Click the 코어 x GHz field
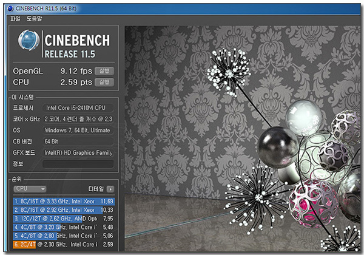This screenshot has height=255, width=364. [x=78, y=119]
